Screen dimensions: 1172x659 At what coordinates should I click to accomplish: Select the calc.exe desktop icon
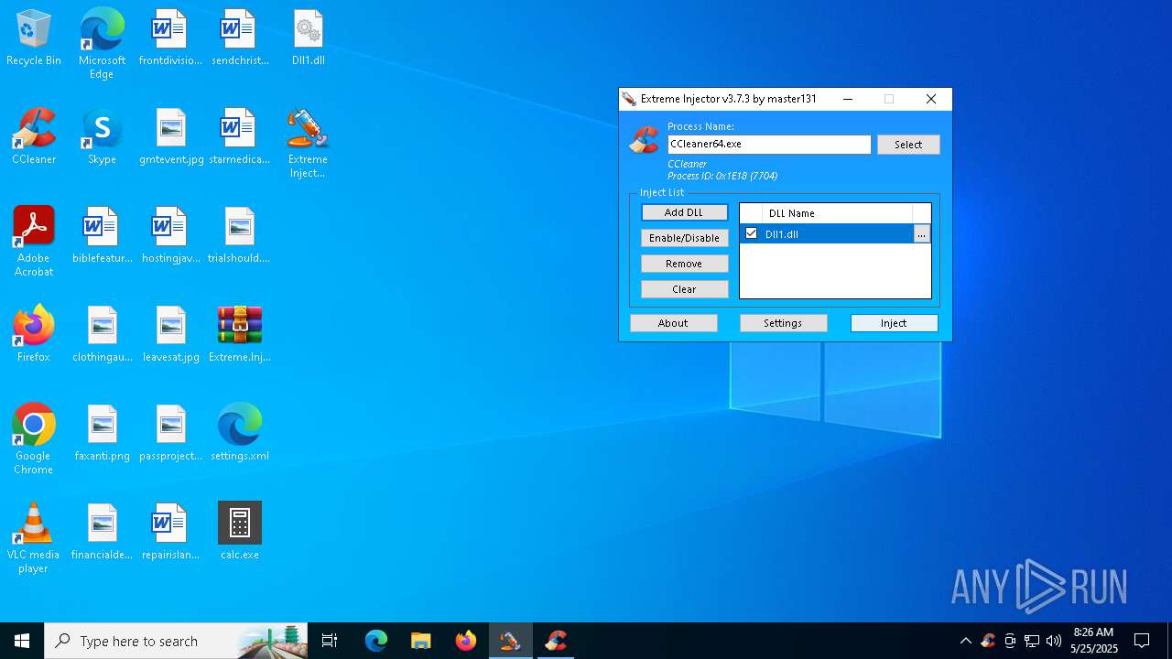[x=240, y=533]
